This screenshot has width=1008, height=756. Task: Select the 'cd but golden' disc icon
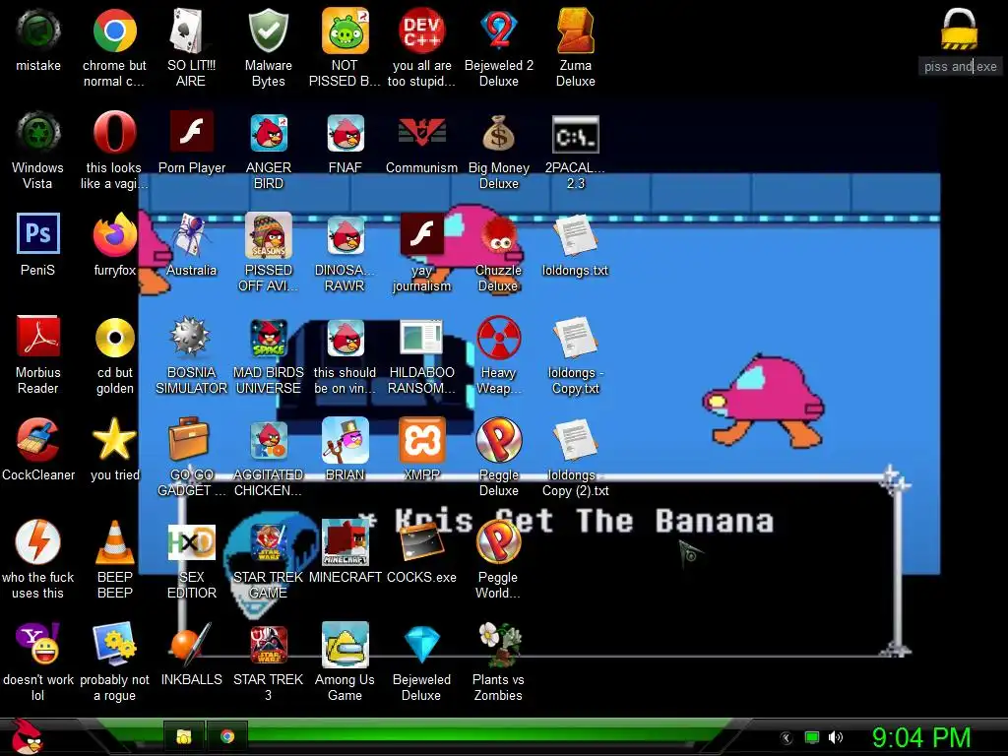pos(114,338)
